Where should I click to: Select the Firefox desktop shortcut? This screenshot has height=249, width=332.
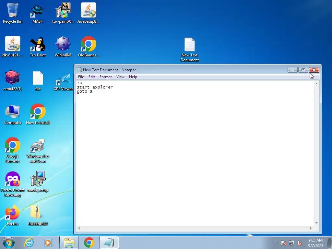(13, 215)
